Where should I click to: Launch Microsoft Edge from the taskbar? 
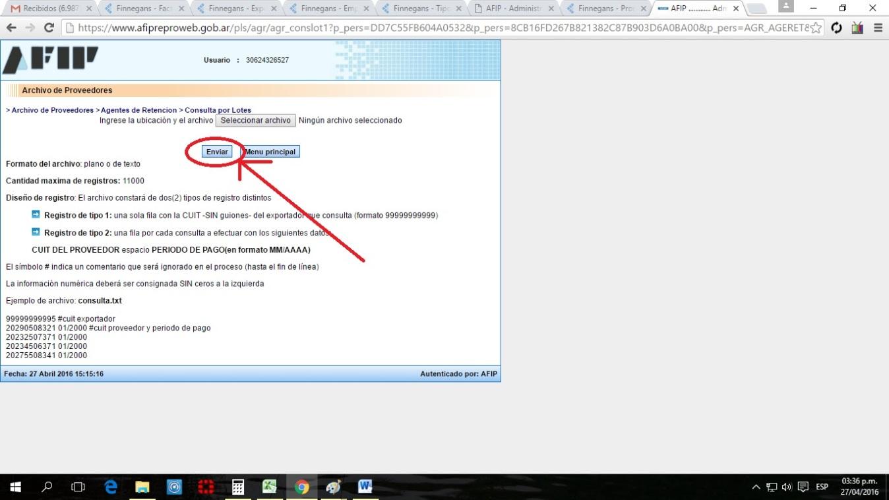click(111, 487)
